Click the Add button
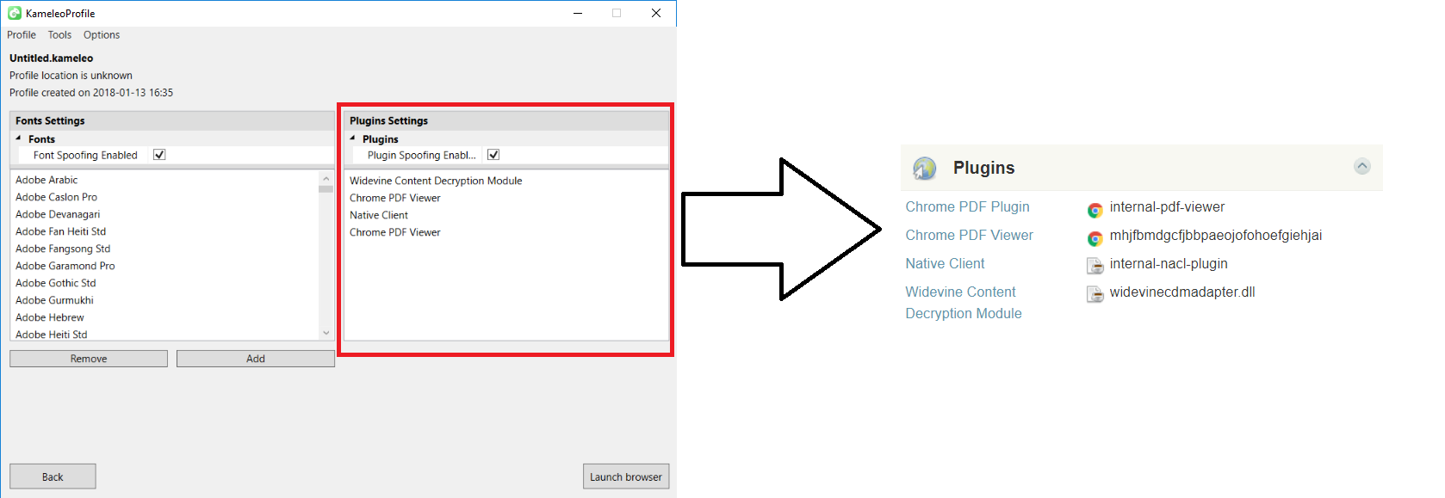This screenshot has height=498, width=1445. point(256,359)
